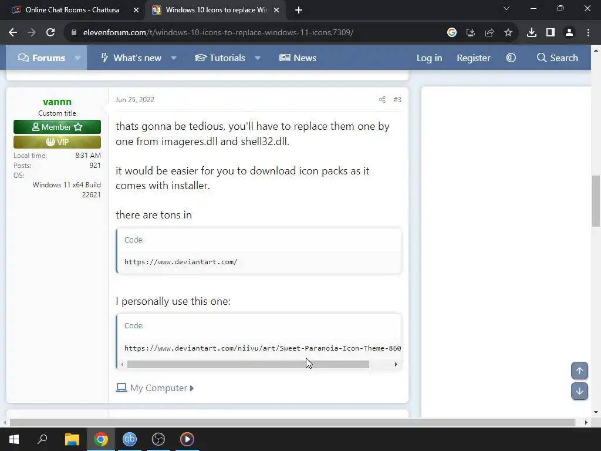Image resolution: width=601 pixels, height=451 pixels.
Task: Expand the Forums dropdown arrow
Action: coord(77,58)
